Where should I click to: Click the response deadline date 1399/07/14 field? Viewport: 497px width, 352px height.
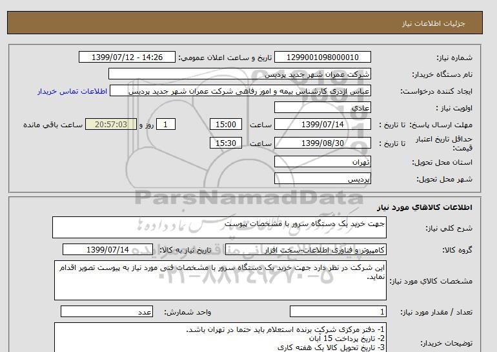pos(322,124)
